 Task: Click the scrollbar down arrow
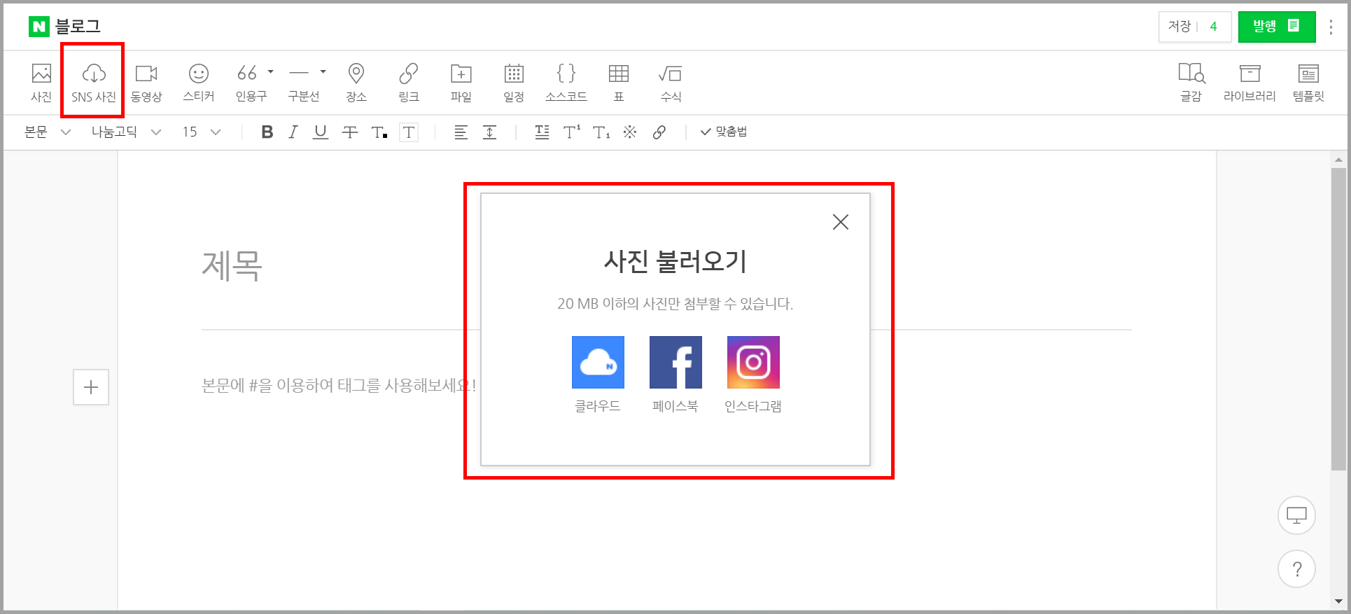tap(1338, 601)
